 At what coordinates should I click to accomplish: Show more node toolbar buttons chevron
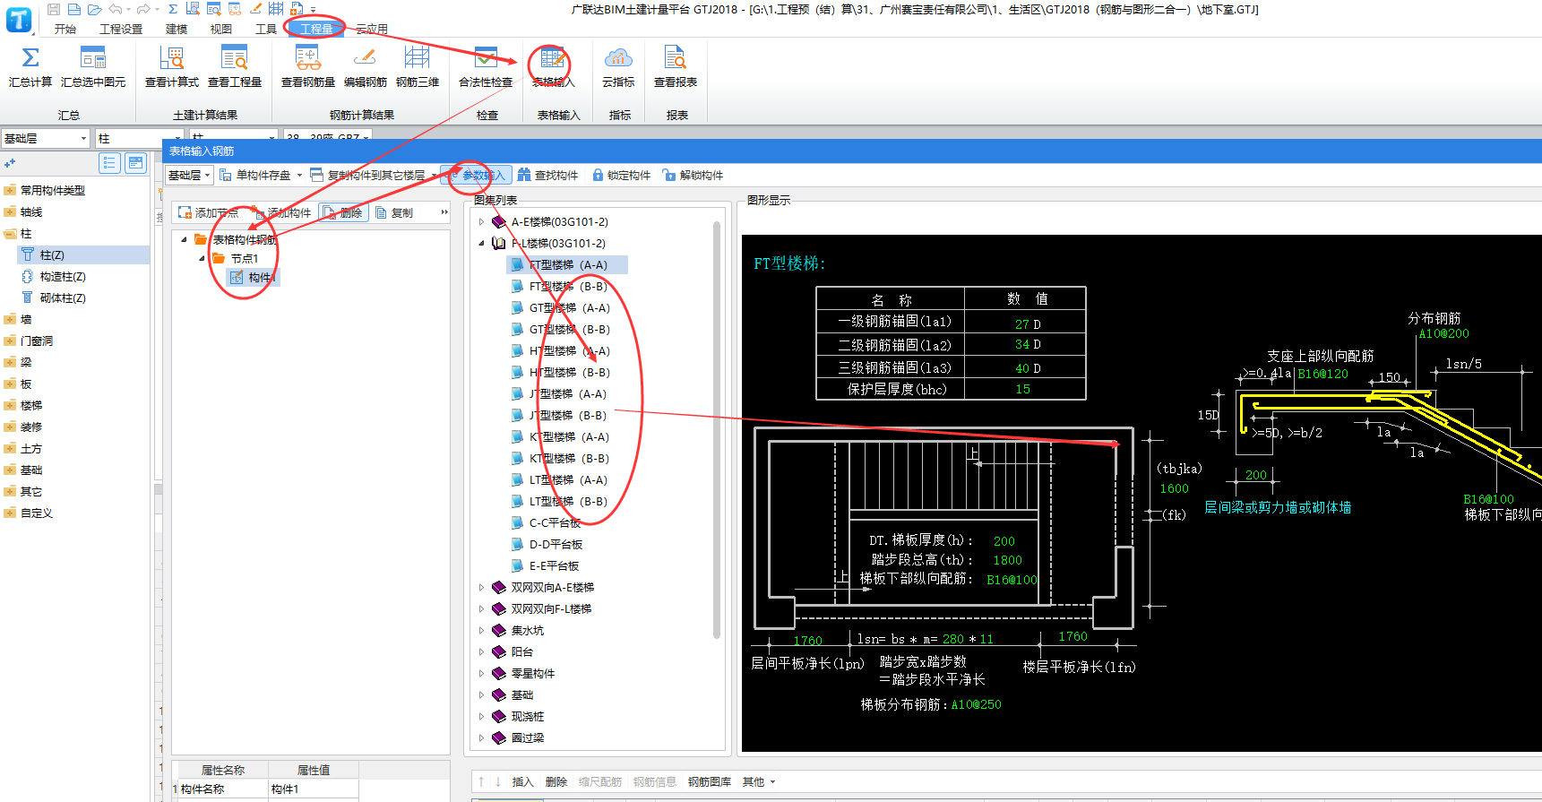pos(444,212)
